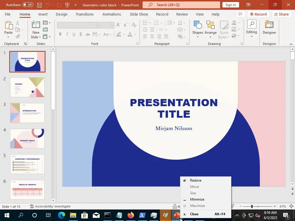Image resolution: width=295 pixels, height=221 pixels.
Task: Open the Font dialog launcher
Action: [137, 44]
